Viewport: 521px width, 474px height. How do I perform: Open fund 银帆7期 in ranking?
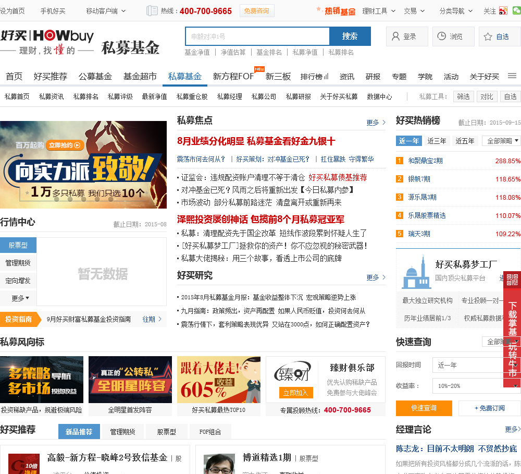point(419,179)
